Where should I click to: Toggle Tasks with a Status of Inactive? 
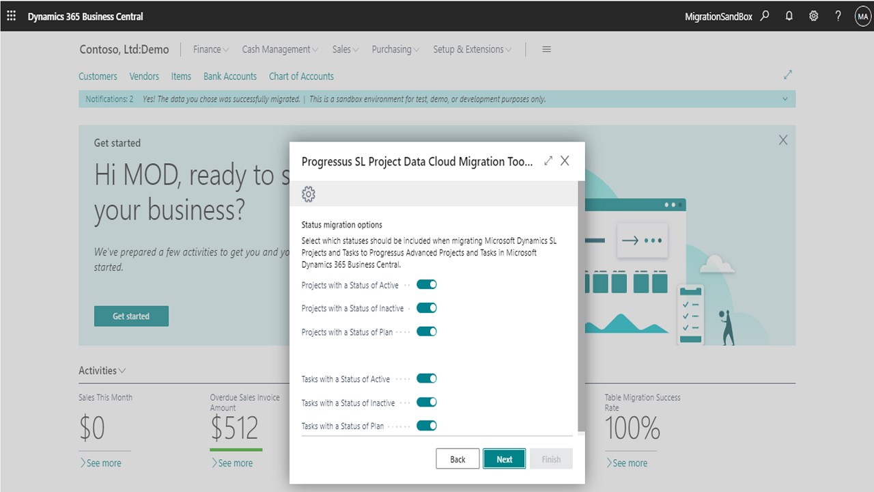(x=427, y=402)
